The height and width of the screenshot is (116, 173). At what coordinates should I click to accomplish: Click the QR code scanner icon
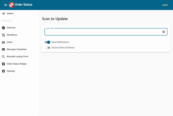[164, 32]
